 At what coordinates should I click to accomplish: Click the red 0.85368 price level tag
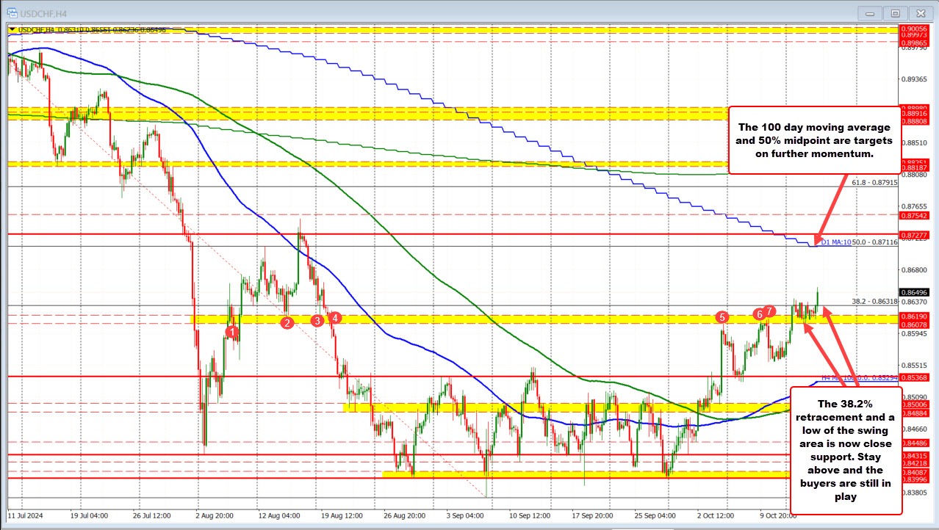pos(918,377)
